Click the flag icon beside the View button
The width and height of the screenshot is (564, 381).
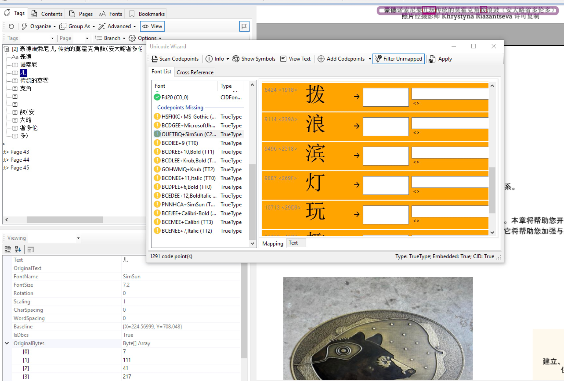tap(244, 26)
